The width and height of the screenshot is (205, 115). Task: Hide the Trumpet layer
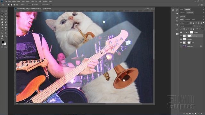(x=181, y=39)
